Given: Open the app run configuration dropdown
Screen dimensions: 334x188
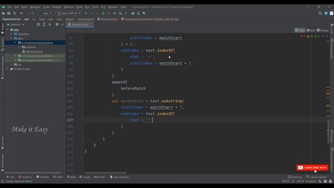Looking at the screenshot, I should click(x=45, y=13).
